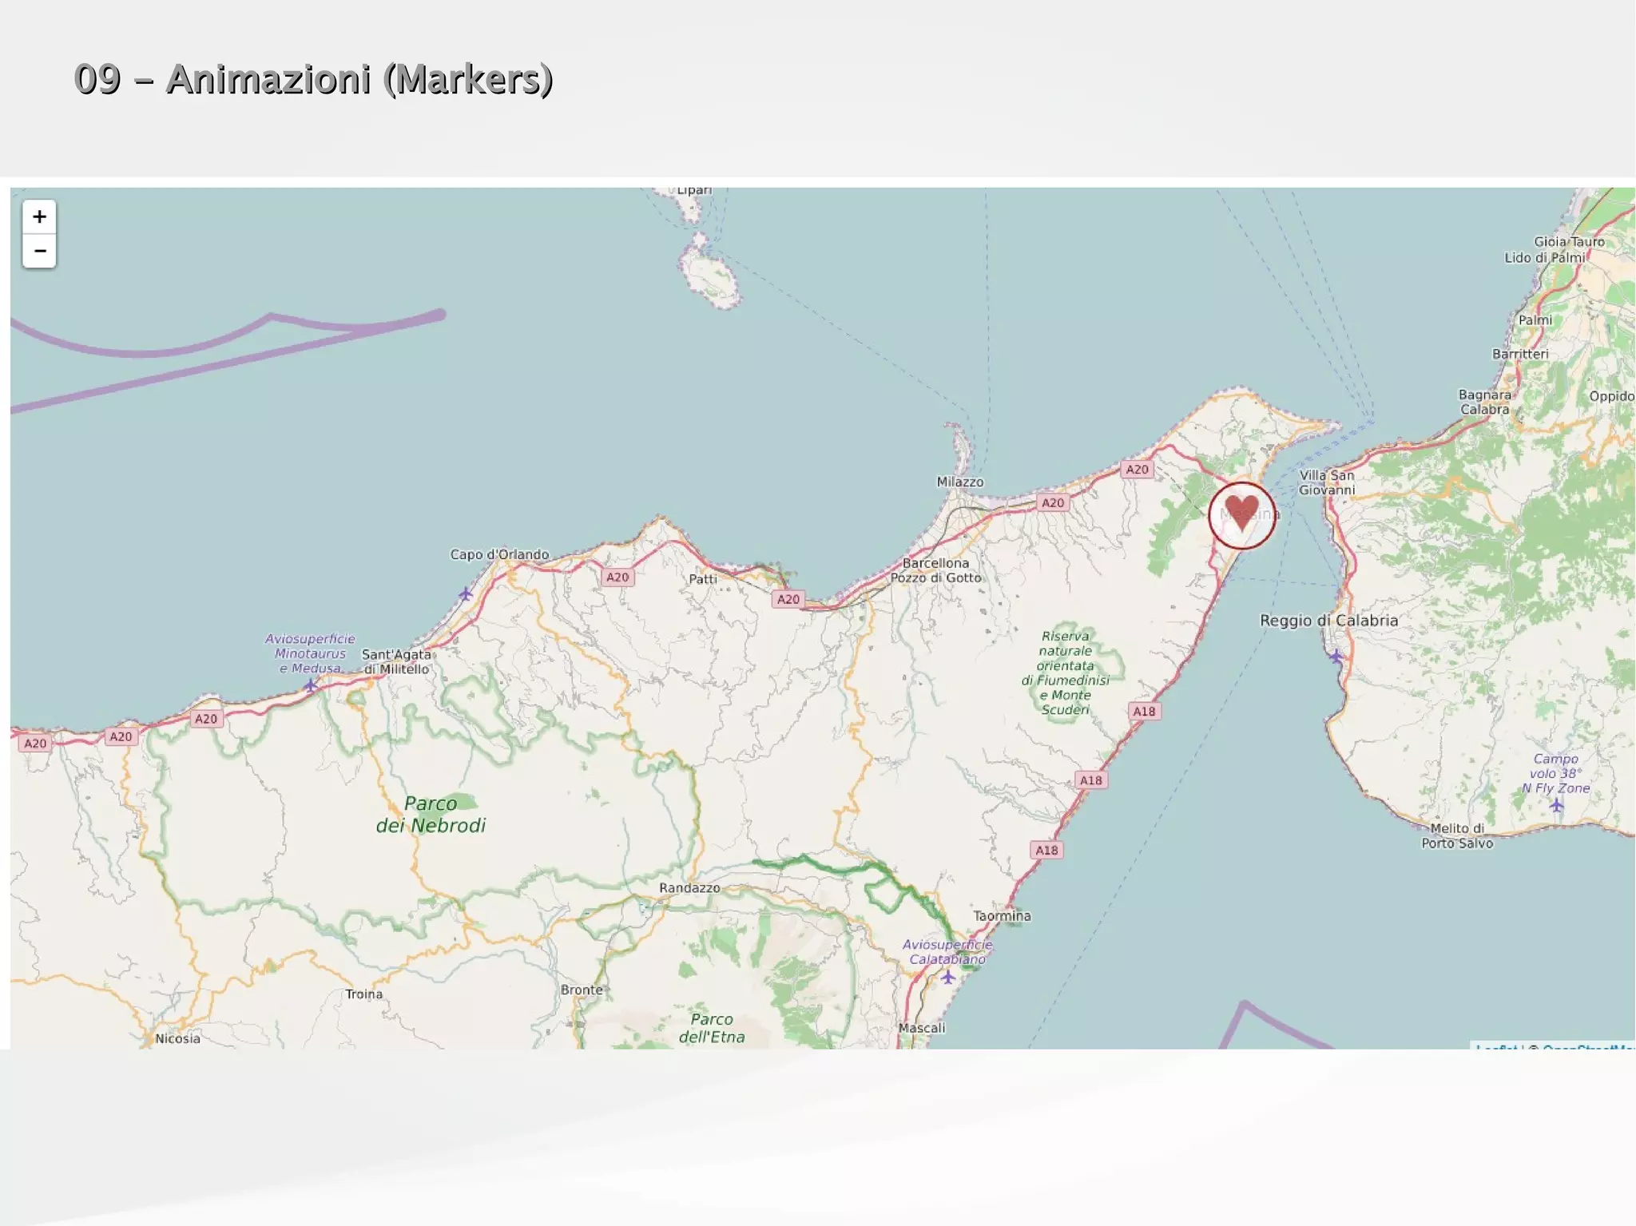The image size is (1636, 1226).
Task: Click the A20 road shield near Patti
Action: (617, 577)
